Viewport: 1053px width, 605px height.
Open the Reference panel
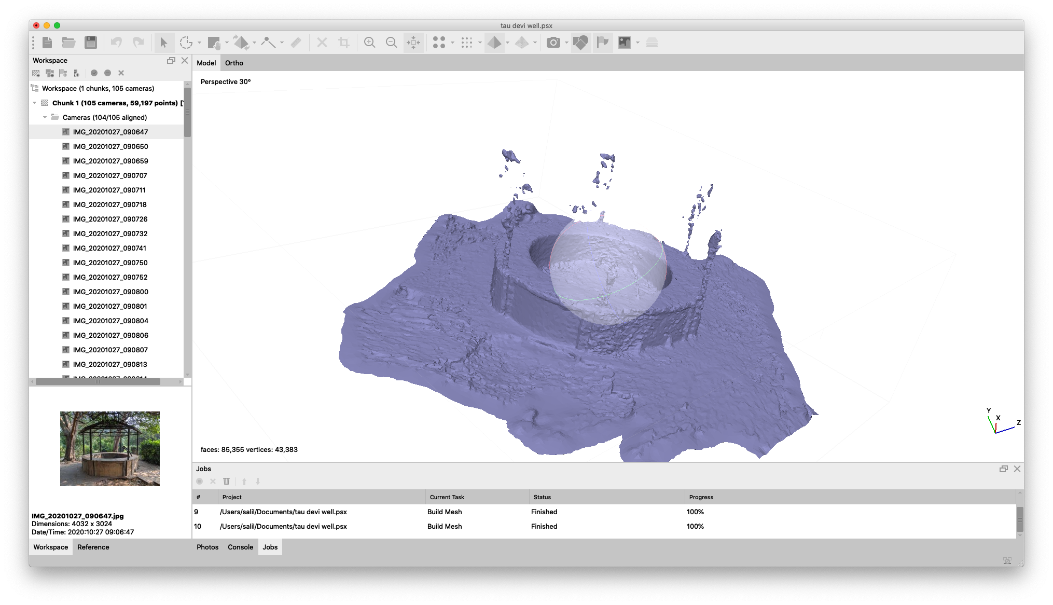tap(93, 547)
